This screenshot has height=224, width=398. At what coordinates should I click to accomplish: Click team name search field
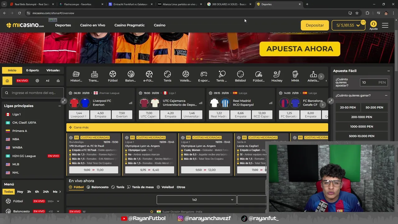[33, 93]
